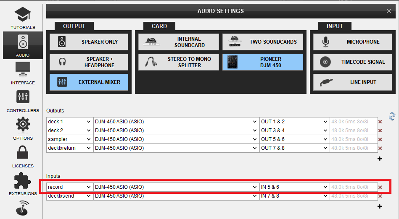Open the deckfxreturn source dropdown
Viewport: 399px width, 219px height.
(x=70, y=148)
